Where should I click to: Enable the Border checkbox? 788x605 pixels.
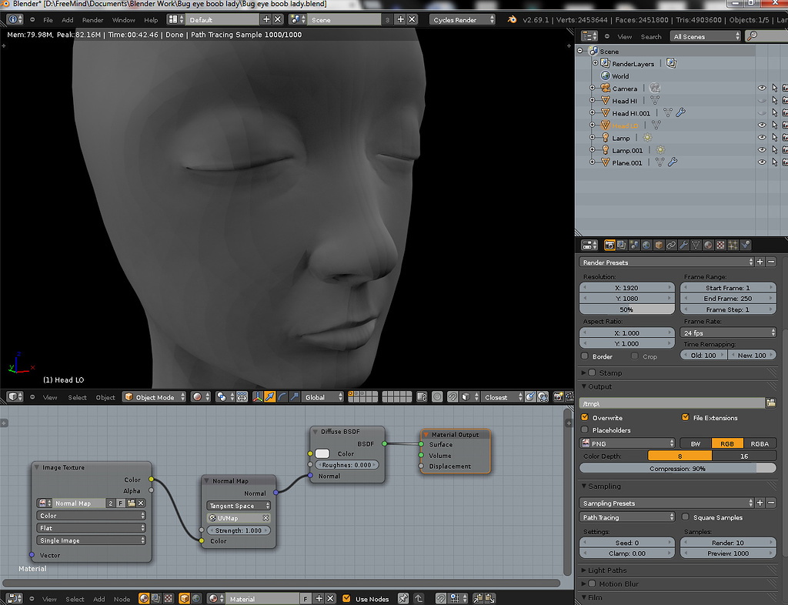click(585, 356)
